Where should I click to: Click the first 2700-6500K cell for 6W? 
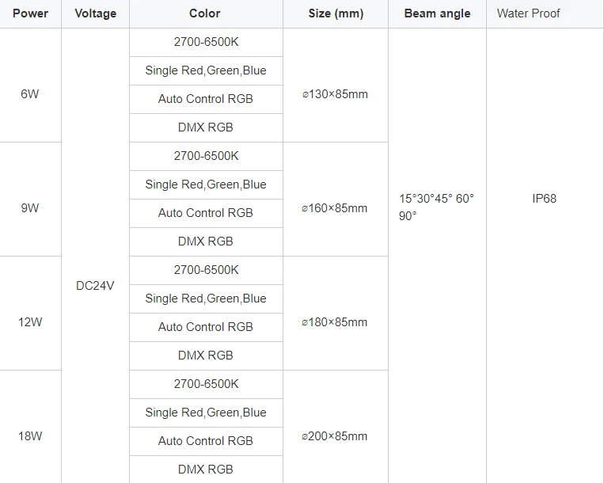tap(206, 42)
